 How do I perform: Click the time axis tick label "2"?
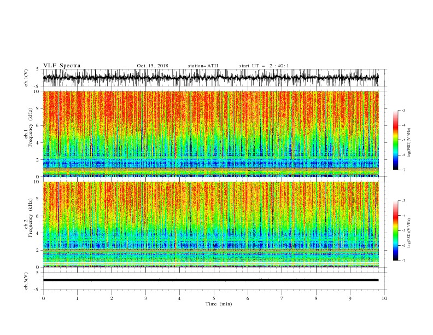tap(112, 298)
